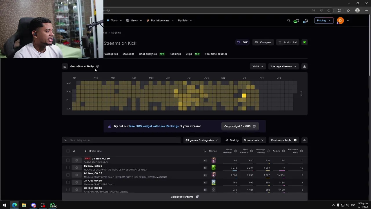Change the 2025 year dropdown

(258, 66)
